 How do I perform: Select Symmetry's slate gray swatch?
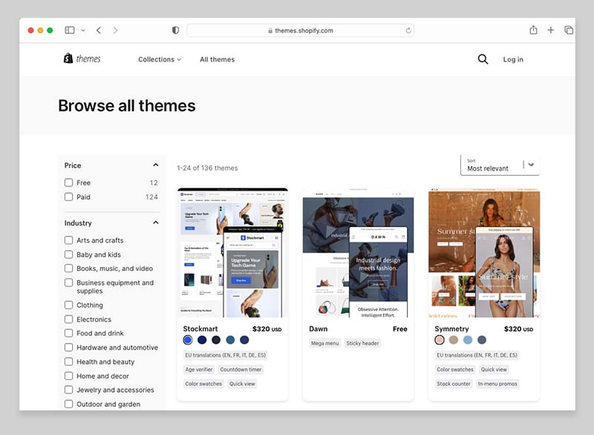[482, 340]
